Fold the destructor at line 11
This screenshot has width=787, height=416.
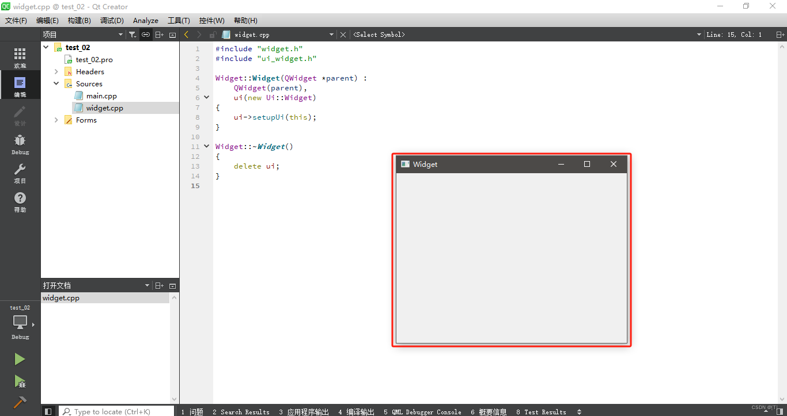click(x=207, y=147)
